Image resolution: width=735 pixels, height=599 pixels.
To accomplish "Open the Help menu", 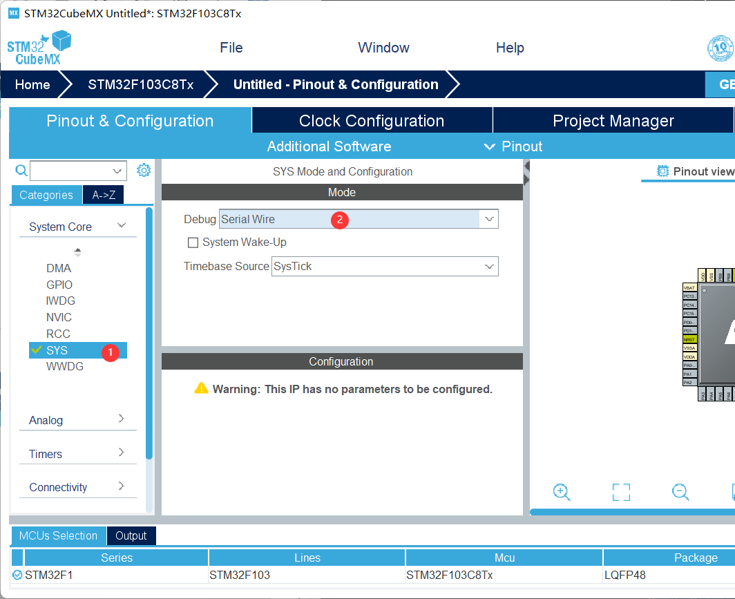I will [510, 48].
